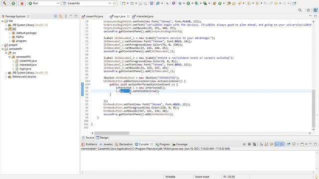Switch to careerInfo.java editor tab
Viewport: 319px width, 179px height.
point(93,16)
